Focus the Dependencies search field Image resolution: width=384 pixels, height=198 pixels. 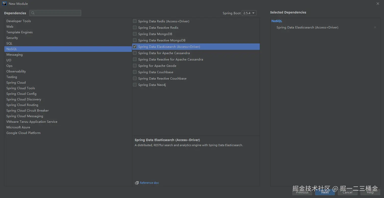(55, 13)
